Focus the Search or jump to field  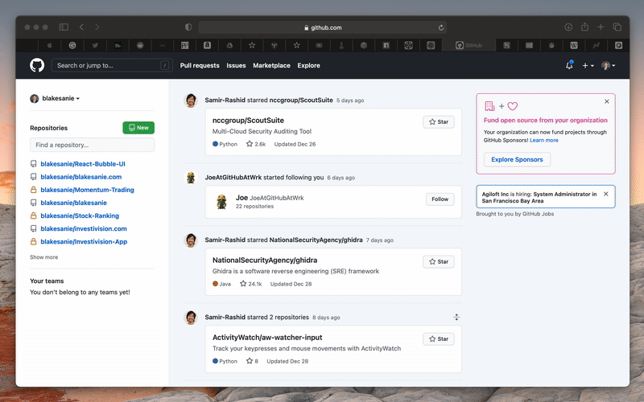[x=112, y=65]
